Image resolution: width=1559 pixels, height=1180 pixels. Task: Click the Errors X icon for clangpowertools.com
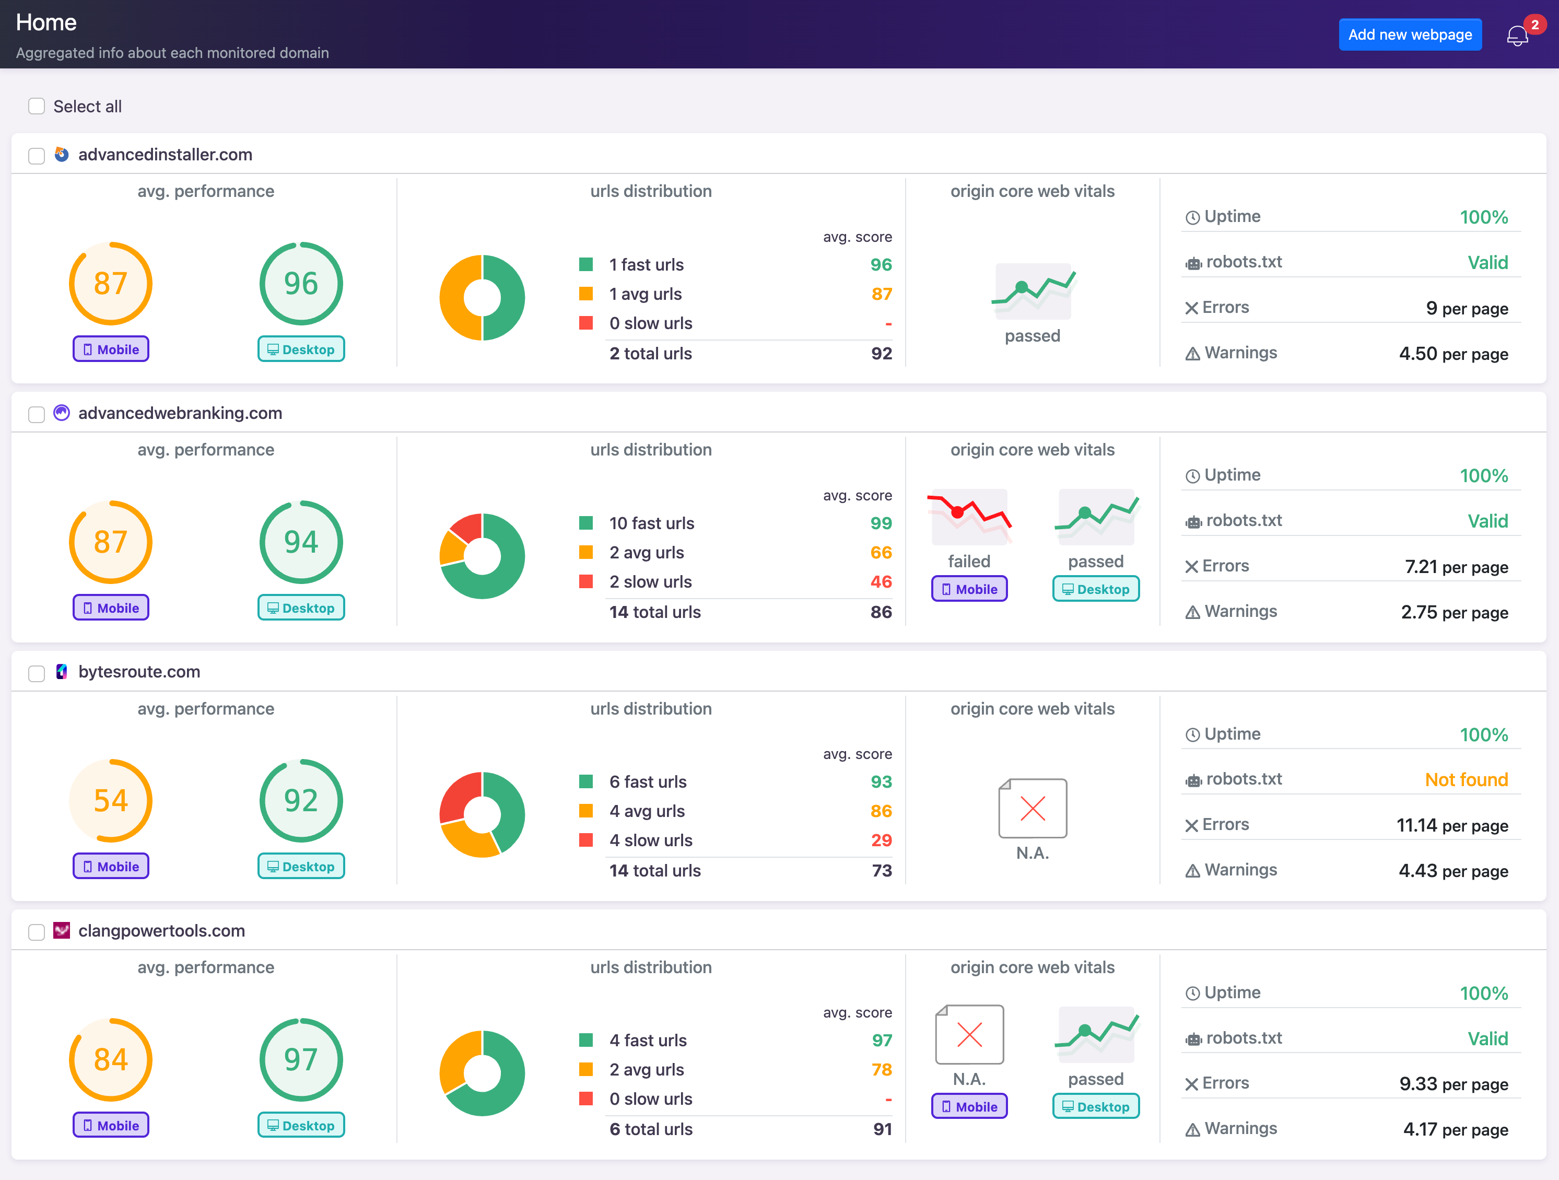pyautogui.click(x=1191, y=1083)
